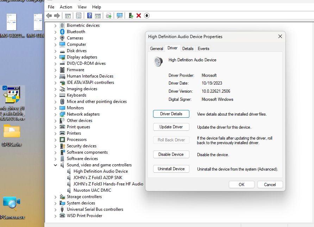Image resolution: width=314 pixels, height=227 pixels.
Task: Click the Add driver toolbar icon with green arrow
Action: [x=131, y=16]
